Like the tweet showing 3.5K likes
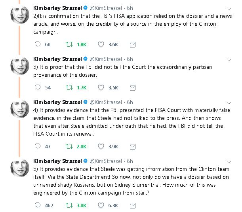 pyautogui.click(x=101, y=87)
